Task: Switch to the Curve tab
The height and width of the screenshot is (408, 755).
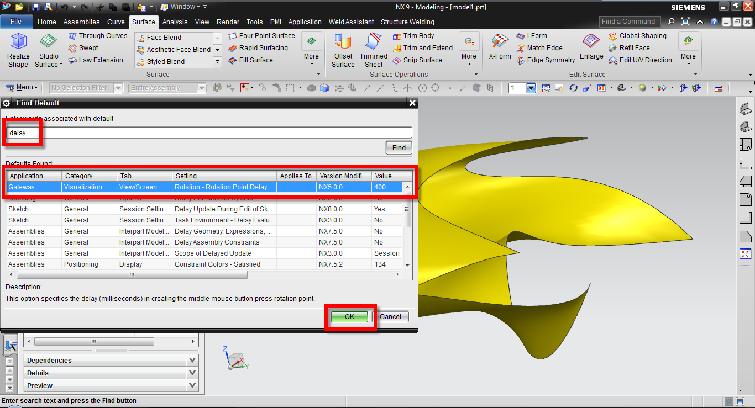Action: (116, 22)
